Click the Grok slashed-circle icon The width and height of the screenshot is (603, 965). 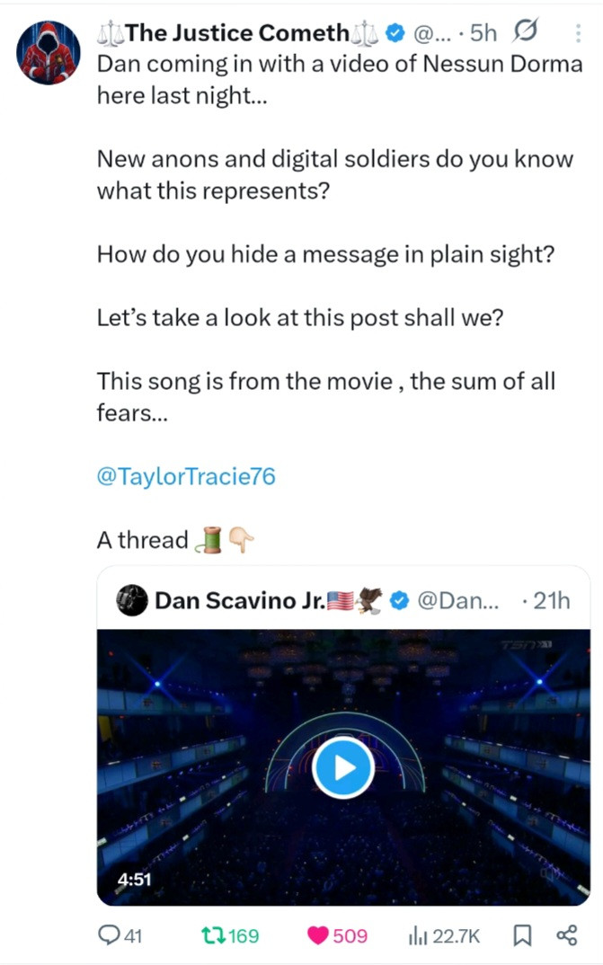tap(523, 33)
